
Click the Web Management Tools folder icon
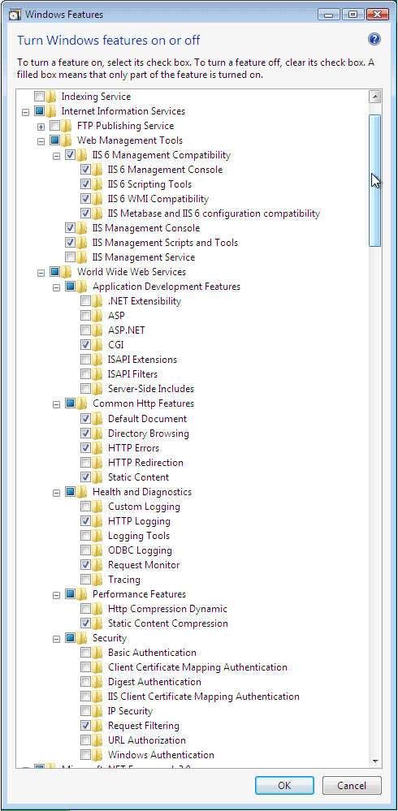[67, 140]
